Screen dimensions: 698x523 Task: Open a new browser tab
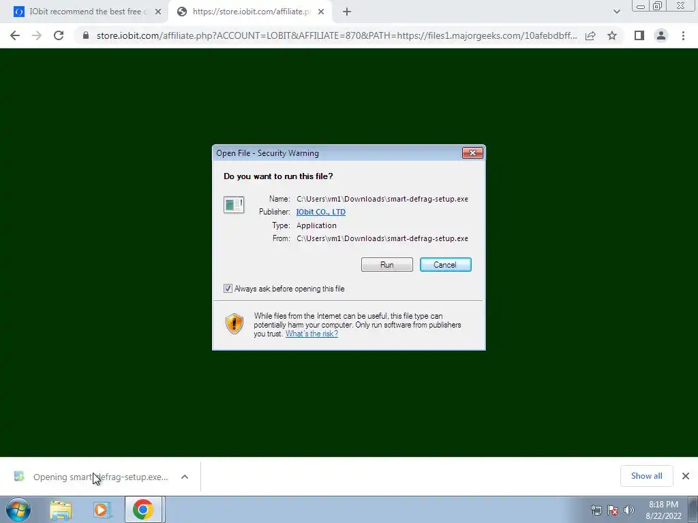347,12
